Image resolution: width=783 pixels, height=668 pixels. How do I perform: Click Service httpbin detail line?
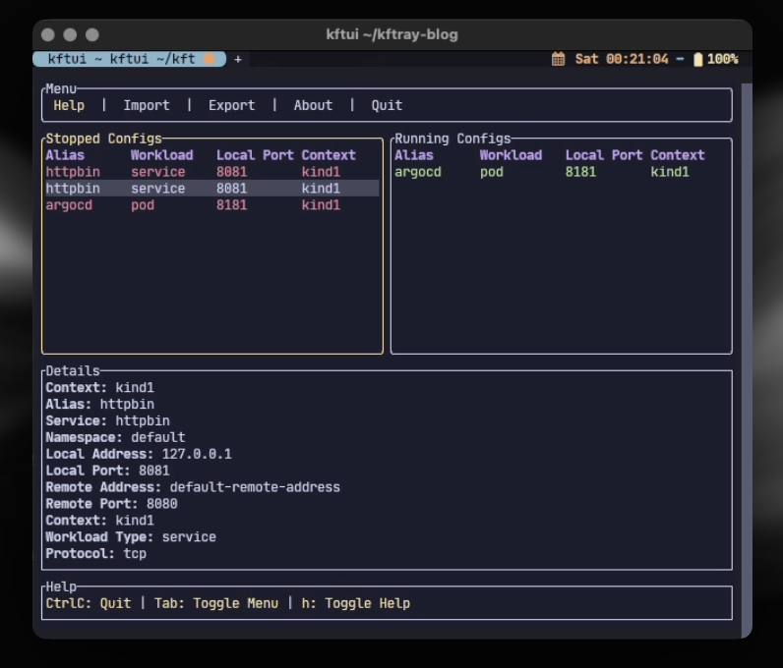click(107, 421)
